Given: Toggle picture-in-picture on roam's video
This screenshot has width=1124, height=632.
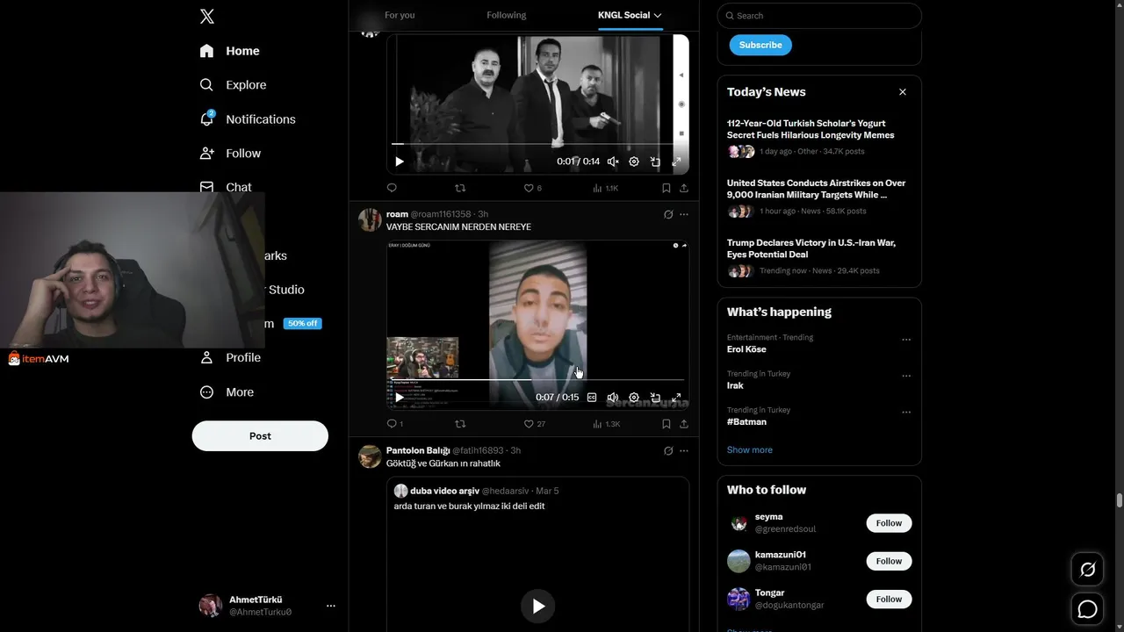Looking at the screenshot, I should (655, 398).
